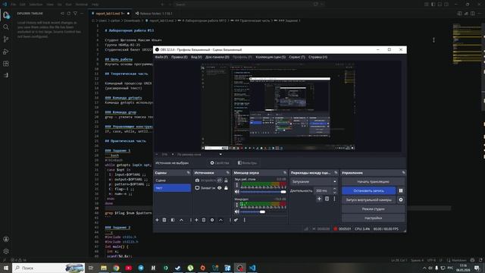Mute microphone in OBS mixer

(x=237, y=212)
